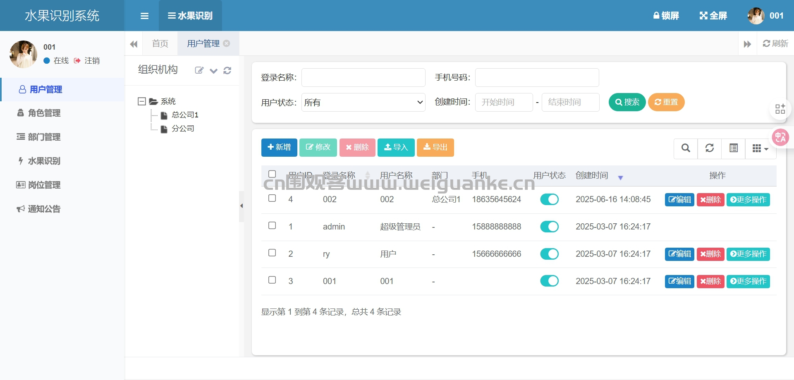The height and width of the screenshot is (380, 794).
Task: Click the 注销 logout link
Action: [x=87, y=61]
